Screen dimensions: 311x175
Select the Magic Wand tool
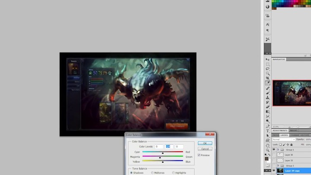click(267, 73)
